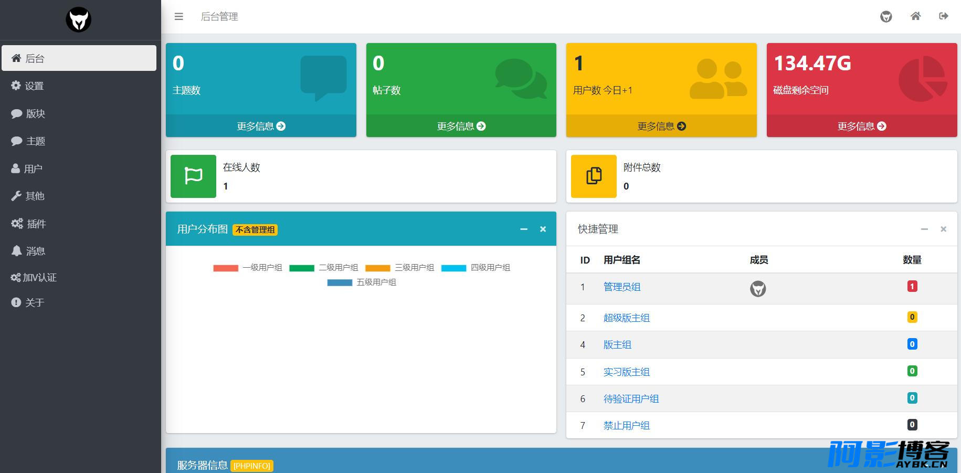Click the 成员 column header
Viewport: 961px width, 473px height.
pyautogui.click(x=759, y=260)
